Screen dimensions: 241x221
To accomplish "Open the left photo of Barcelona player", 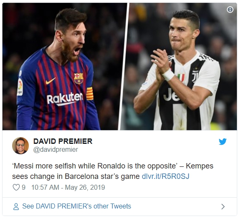I will (x=64, y=66).
